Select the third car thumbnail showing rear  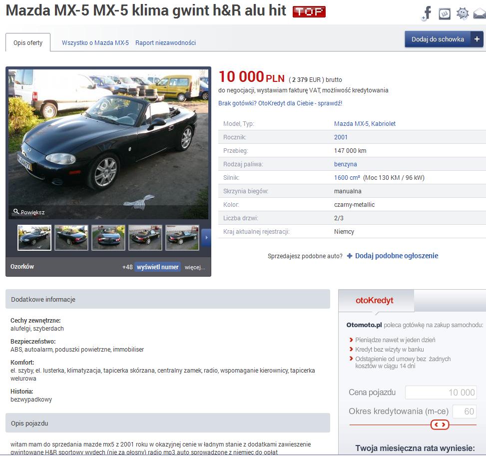point(108,238)
